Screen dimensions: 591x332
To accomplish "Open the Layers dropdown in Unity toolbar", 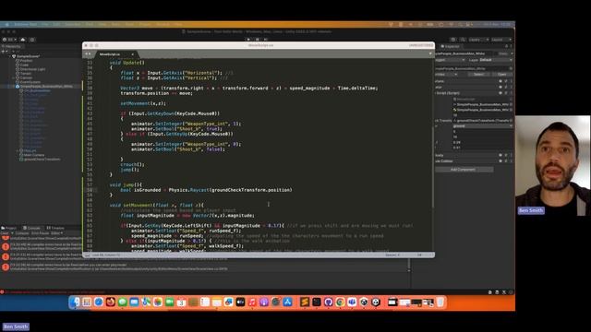I will [x=478, y=40].
